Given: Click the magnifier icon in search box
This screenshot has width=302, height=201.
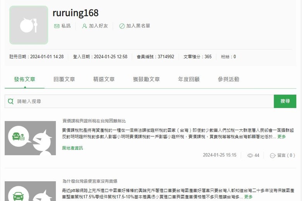Looking at the screenshot, I should click(11, 101).
